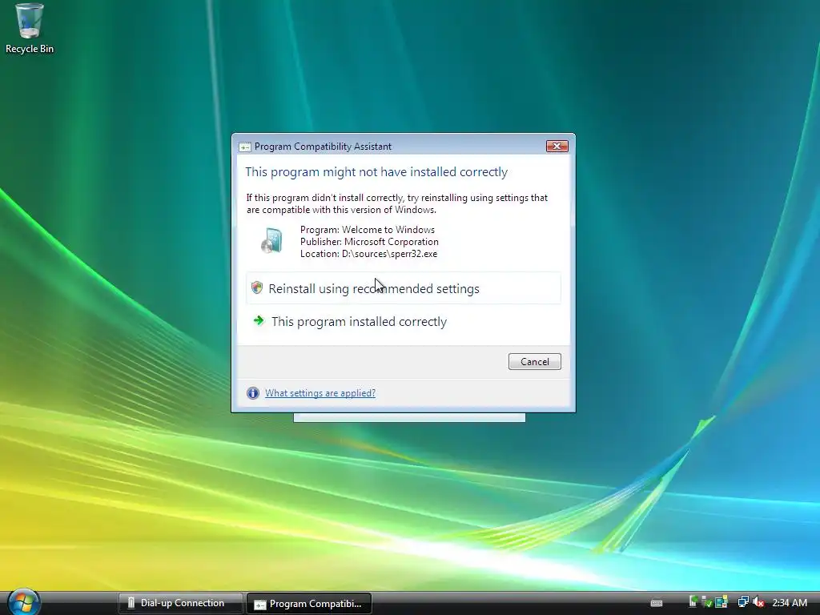Viewport: 820px width, 615px height.
Task: Close the Program Compatibility Assistant dialog
Action: (557, 147)
